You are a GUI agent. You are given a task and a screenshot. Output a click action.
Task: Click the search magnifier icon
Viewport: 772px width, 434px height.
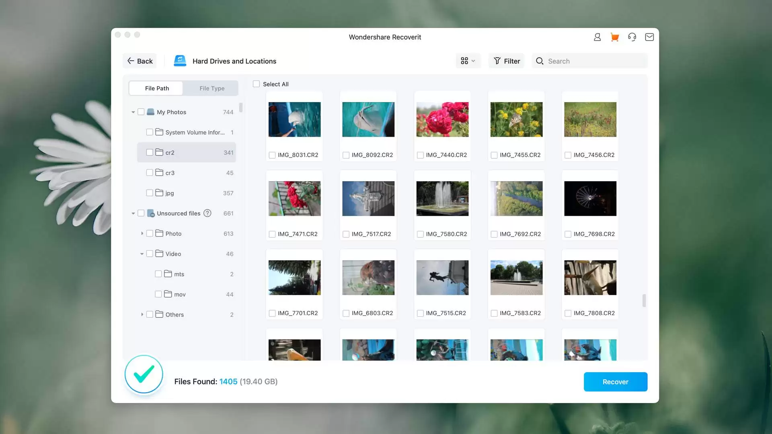(540, 61)
